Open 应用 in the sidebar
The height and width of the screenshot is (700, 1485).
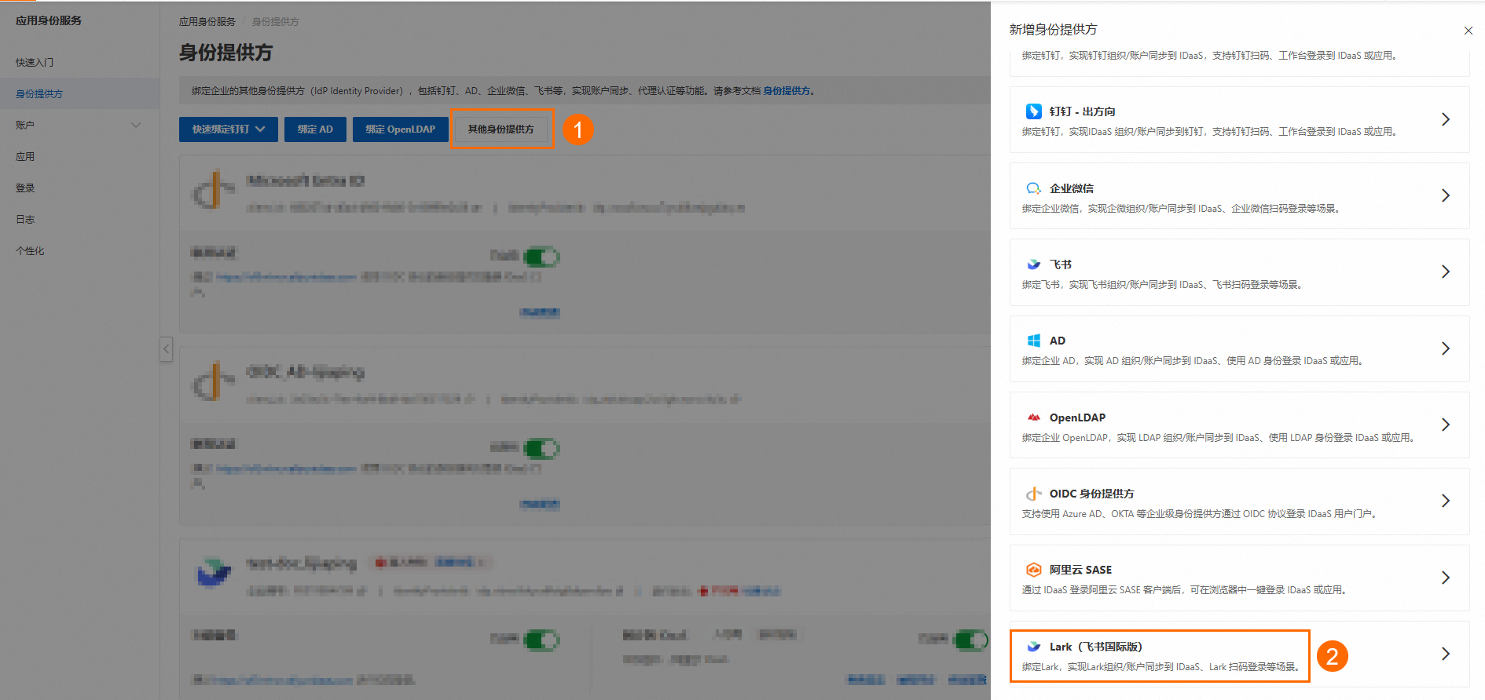click(25, 156)
